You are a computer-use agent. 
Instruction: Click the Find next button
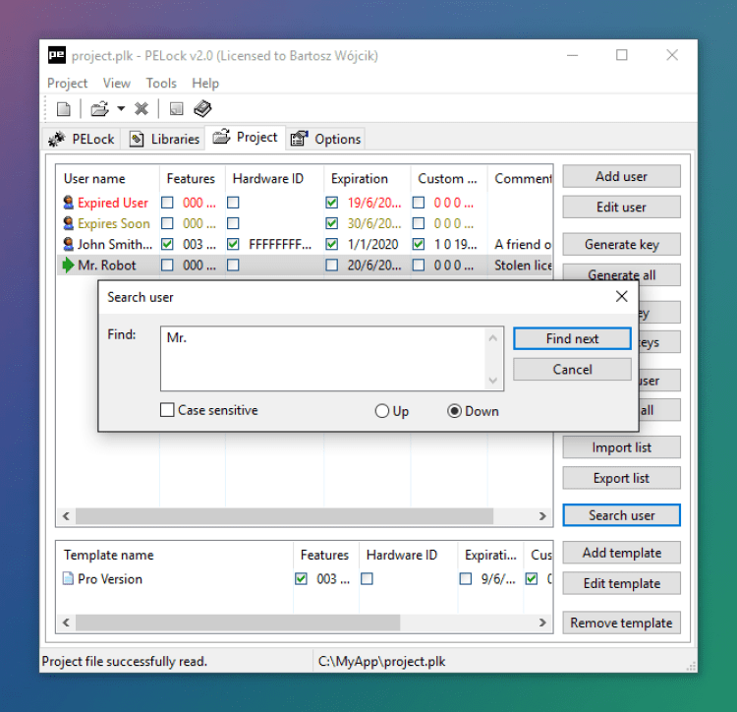[572, 338]
